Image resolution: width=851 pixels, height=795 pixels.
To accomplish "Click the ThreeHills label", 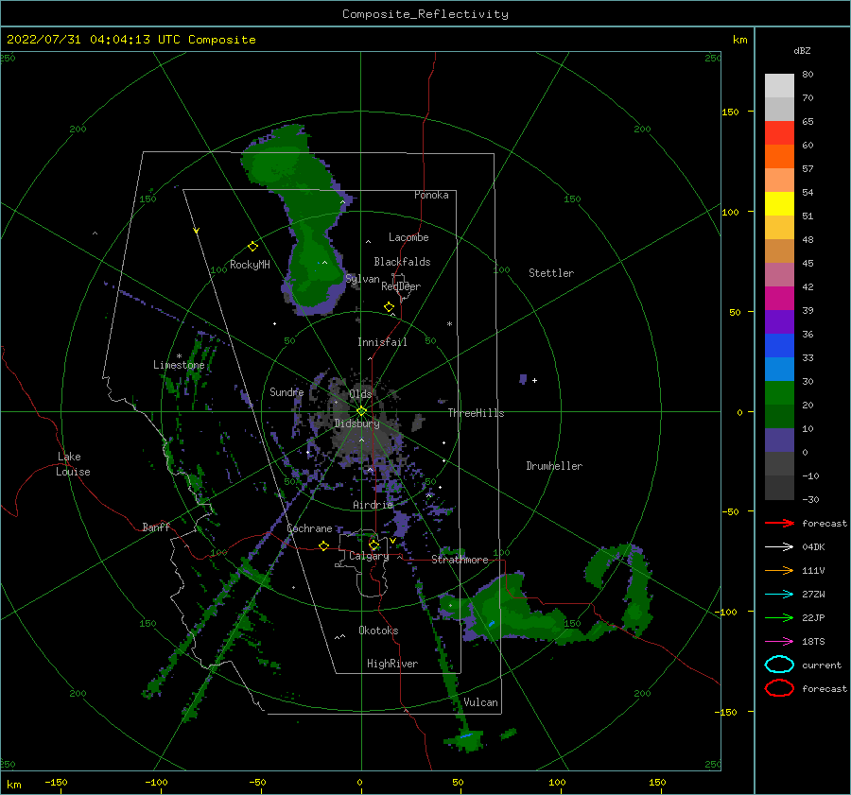I will [x=476, y=413].
